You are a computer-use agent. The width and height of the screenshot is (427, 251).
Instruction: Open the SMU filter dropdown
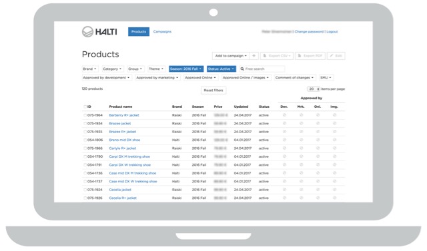[x=326, y=78]
